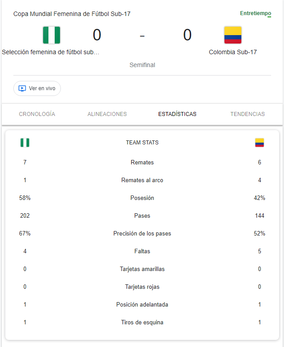This screenshot has height=347, width=284.
Task: Open the Selección femenina de fútbol sub team link
Action: pyautogui.click(x=51, y=52)
